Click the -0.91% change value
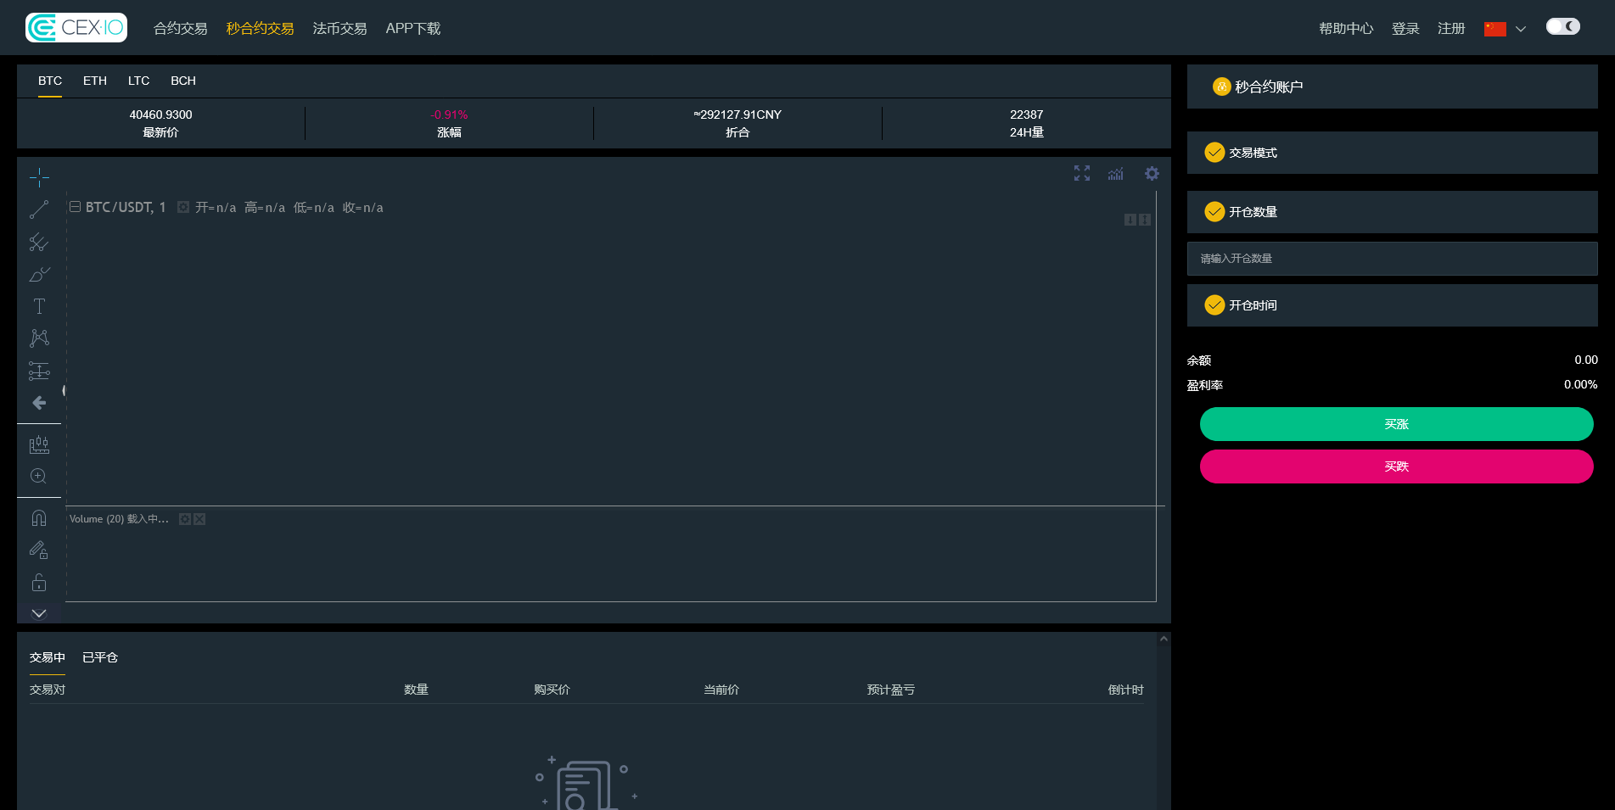This screenshot has width=1615, height=810. point(449,115)
